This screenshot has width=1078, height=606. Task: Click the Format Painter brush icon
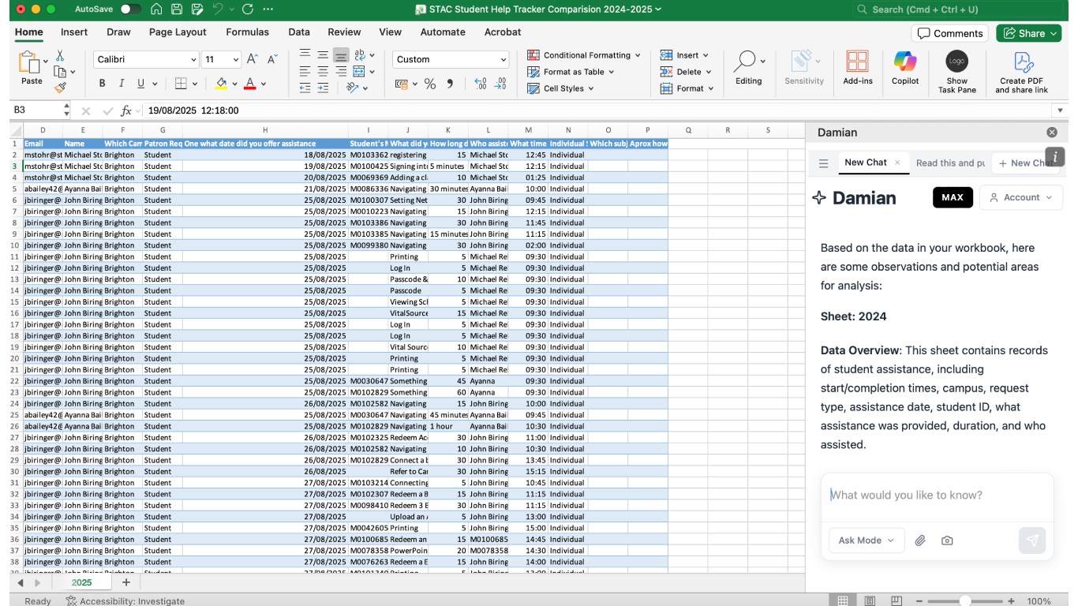tap(60, 88)
